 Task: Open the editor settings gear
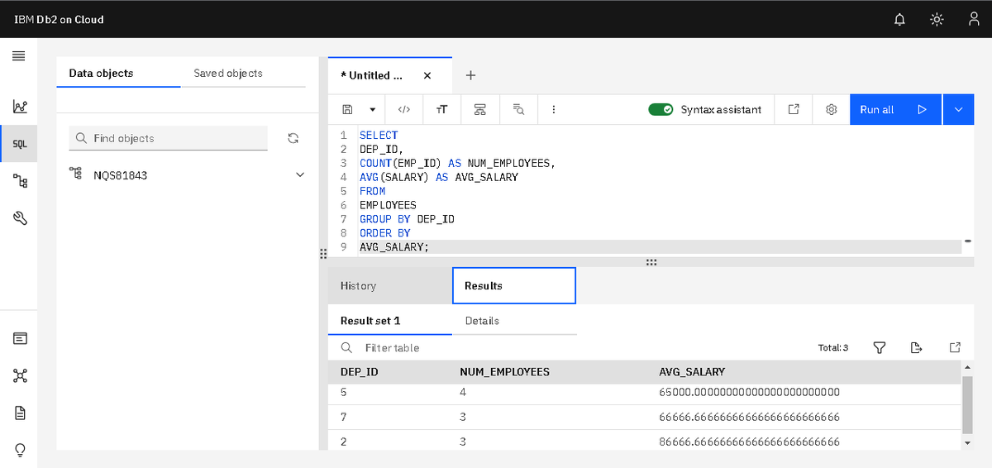pos(832,109)
